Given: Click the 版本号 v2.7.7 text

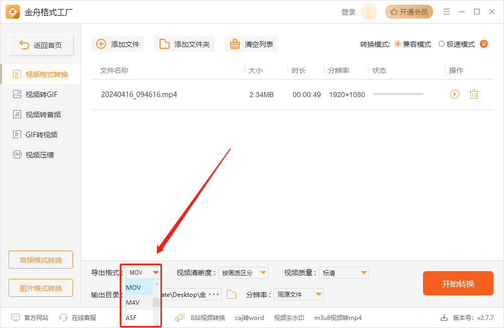Looking at the screenshot, I should [473, 318].
